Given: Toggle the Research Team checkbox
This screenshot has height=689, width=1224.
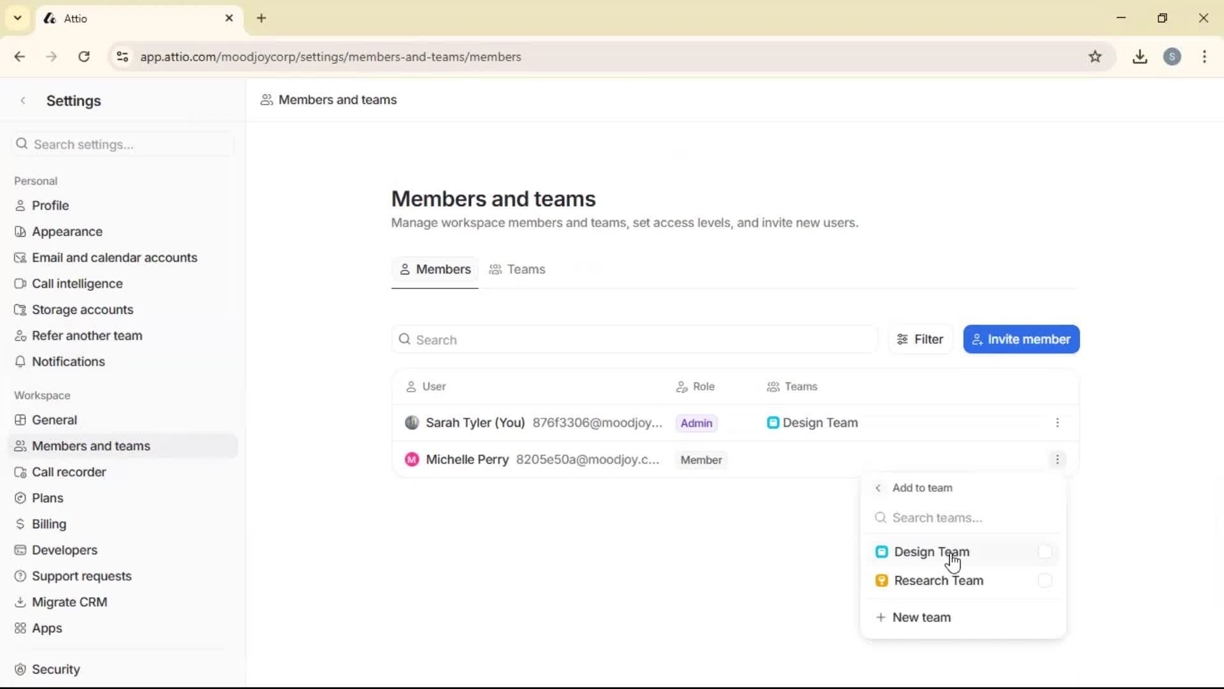Looking at the screenshot, I should (1045, 581).
